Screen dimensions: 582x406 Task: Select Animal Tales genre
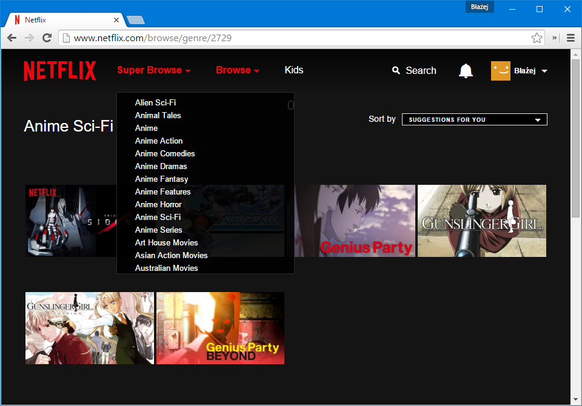(x=158, y=115)
